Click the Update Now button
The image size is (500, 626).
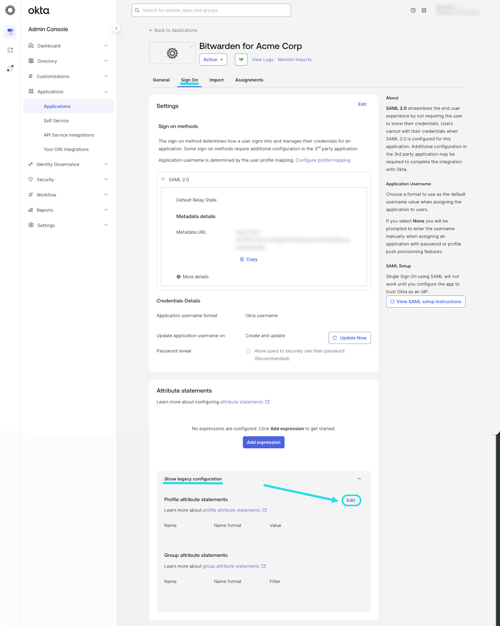coord(350,338)
